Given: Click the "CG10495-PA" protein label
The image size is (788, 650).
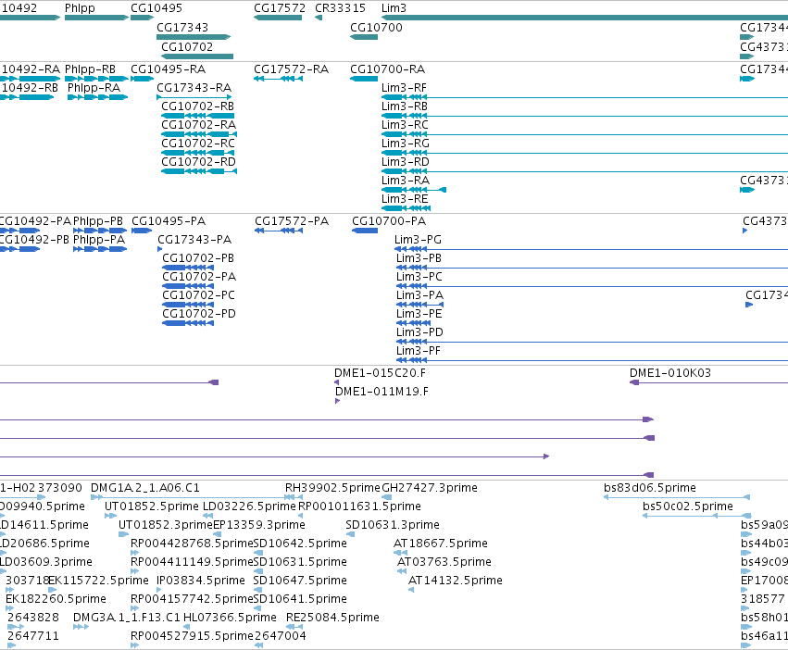Looking at the screenshot, I should tap(169, 221).
